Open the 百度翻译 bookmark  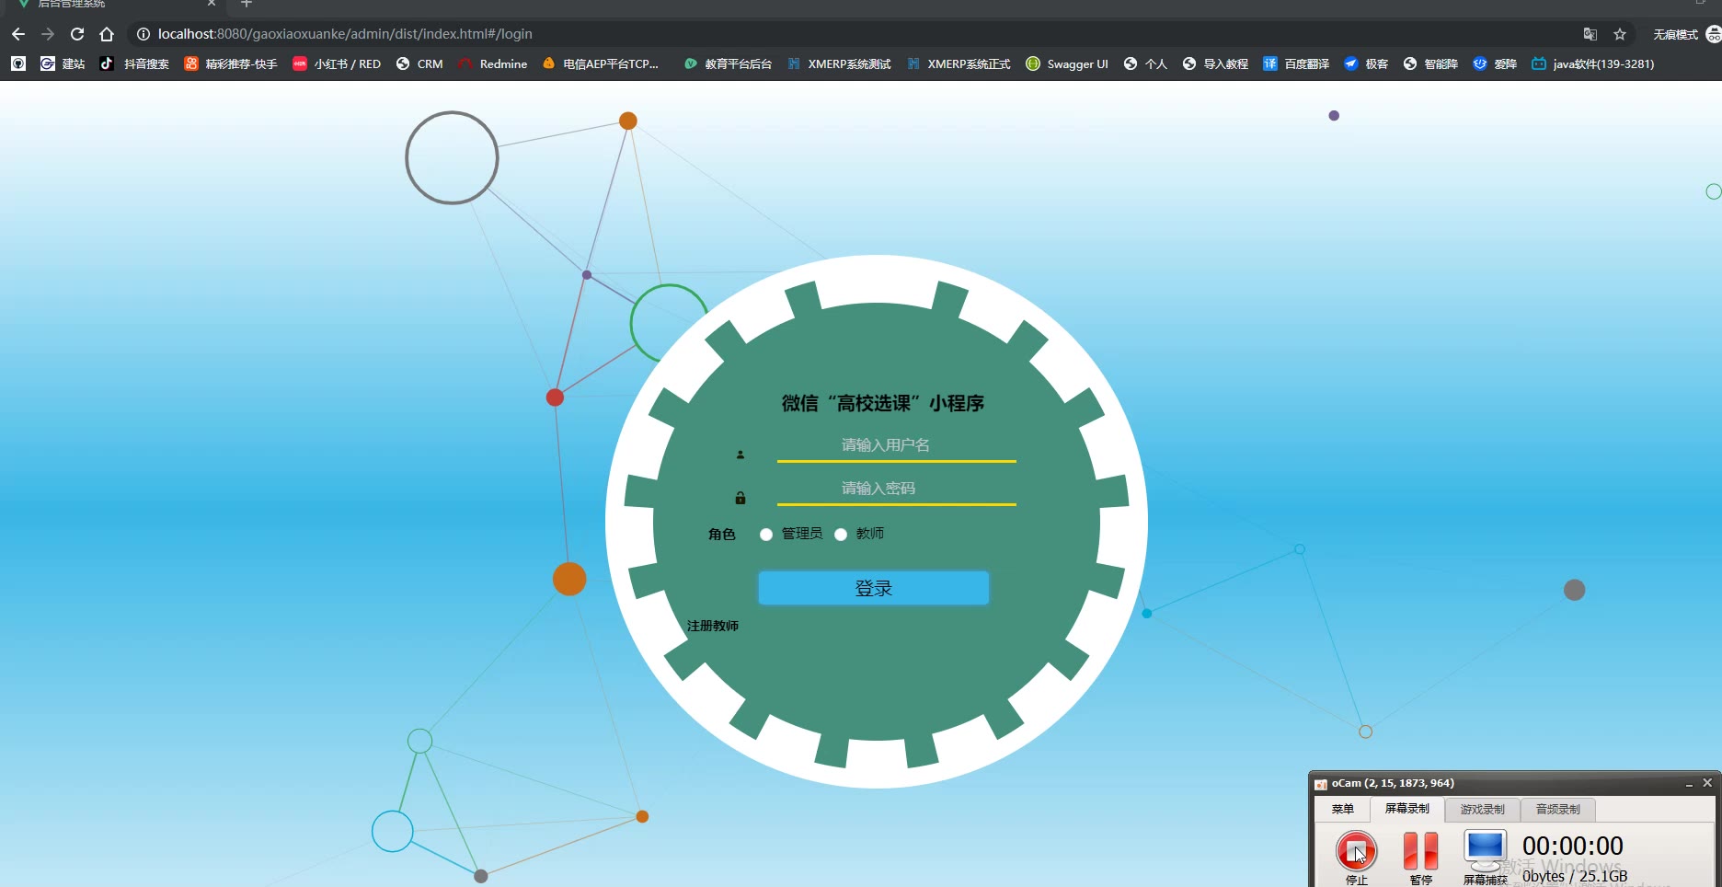click(x=1296, y=63)
